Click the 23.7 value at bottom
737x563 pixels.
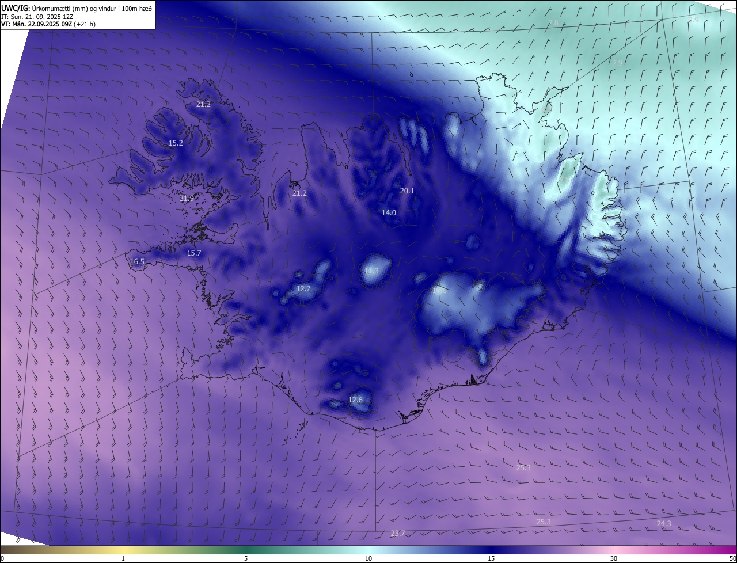pyautogui.click(x=398, y=534)
